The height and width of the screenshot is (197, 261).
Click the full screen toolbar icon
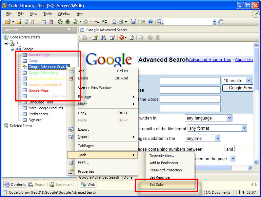pos(133,22)
